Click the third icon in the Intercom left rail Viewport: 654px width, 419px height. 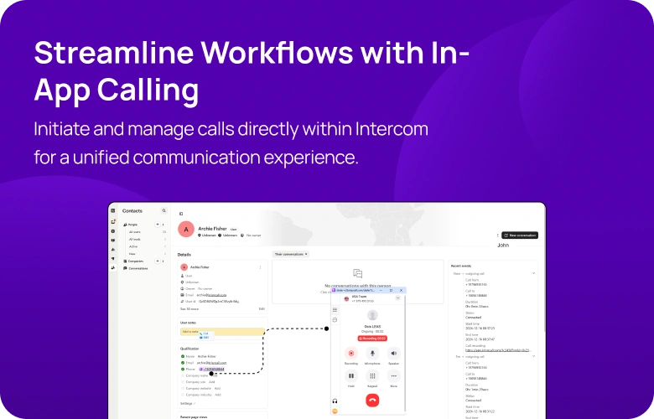tap(112, 231)
